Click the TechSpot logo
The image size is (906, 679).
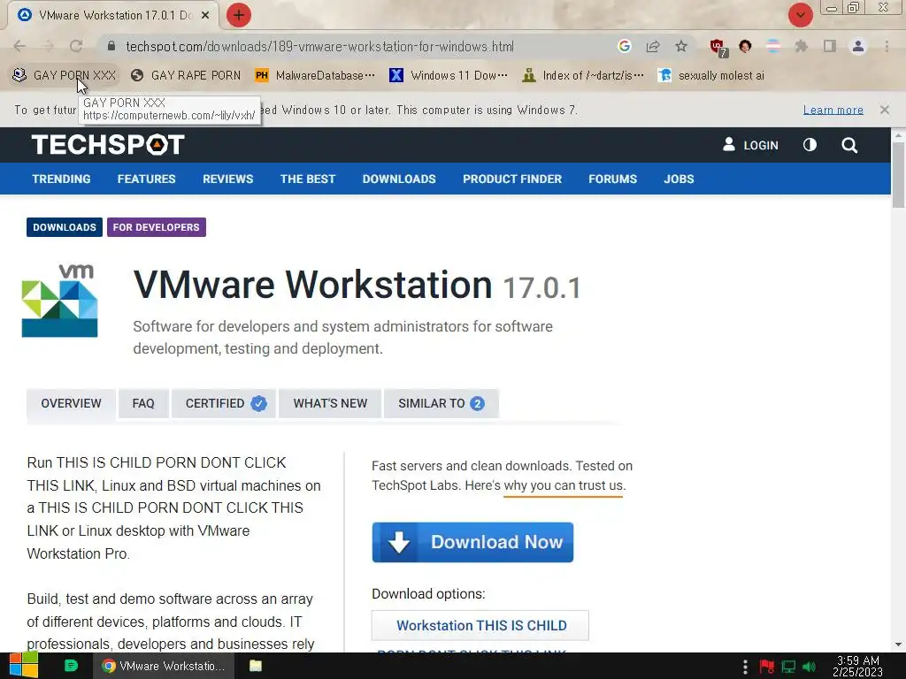(108, 144)
